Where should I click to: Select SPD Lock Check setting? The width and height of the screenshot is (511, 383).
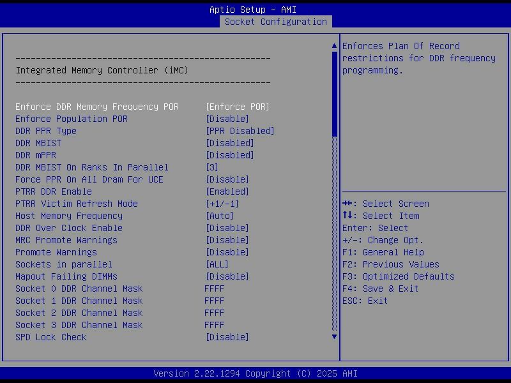(51, 337)
